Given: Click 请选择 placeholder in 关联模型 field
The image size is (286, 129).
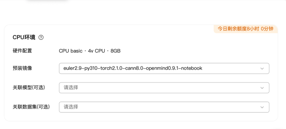Looking at the screenshot, I should tap(71, 88).
